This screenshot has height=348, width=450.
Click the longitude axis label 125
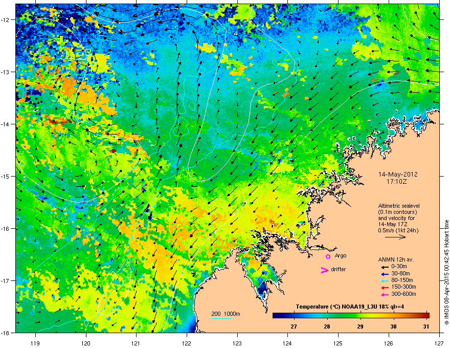click(x=339, y=343)
